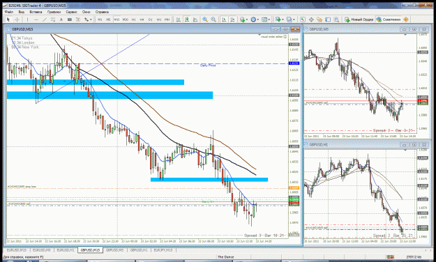Screen dimensions: 436x262
Task: Toggle chart auto scroll
Action: (224, 20)
